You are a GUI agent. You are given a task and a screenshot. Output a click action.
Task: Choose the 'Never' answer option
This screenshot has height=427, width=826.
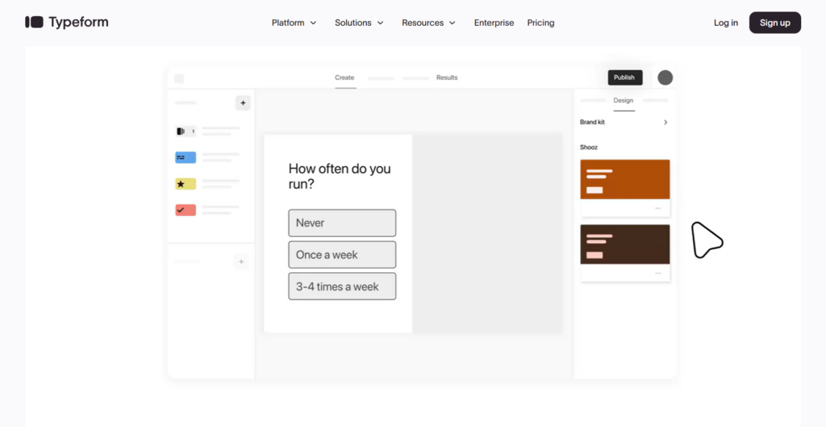click(x=342, y=223)
